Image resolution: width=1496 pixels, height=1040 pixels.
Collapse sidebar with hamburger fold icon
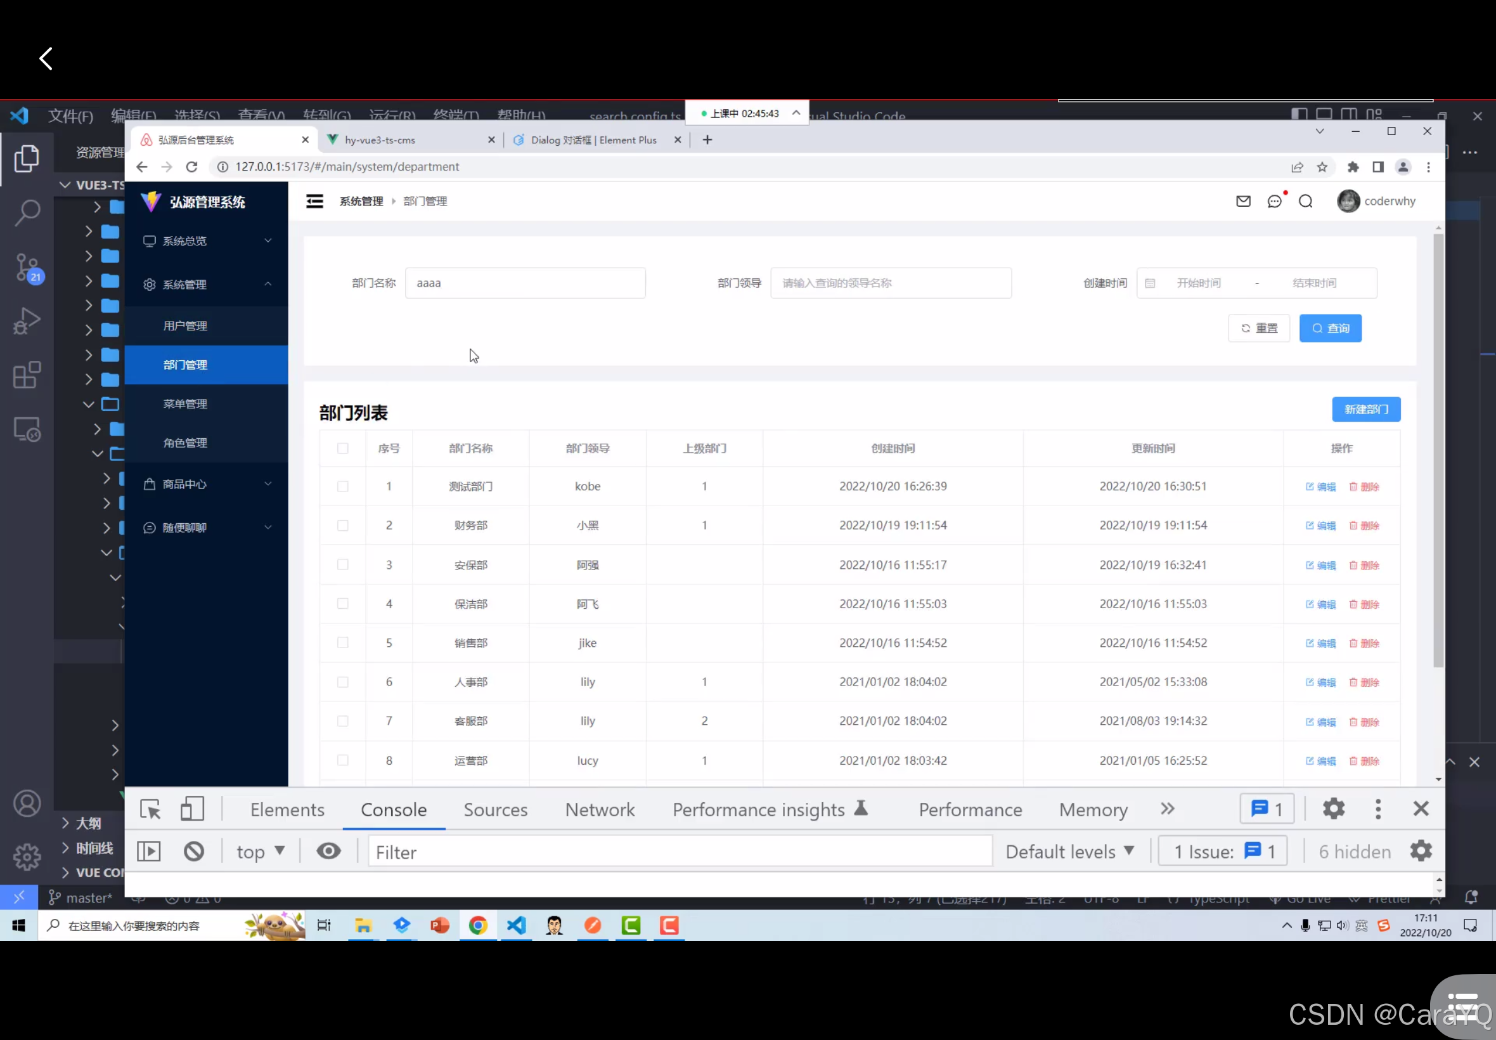(314, 202)
